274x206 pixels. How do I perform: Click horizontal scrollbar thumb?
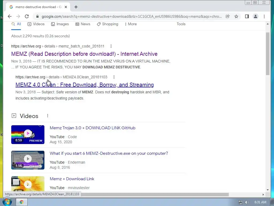155,194
